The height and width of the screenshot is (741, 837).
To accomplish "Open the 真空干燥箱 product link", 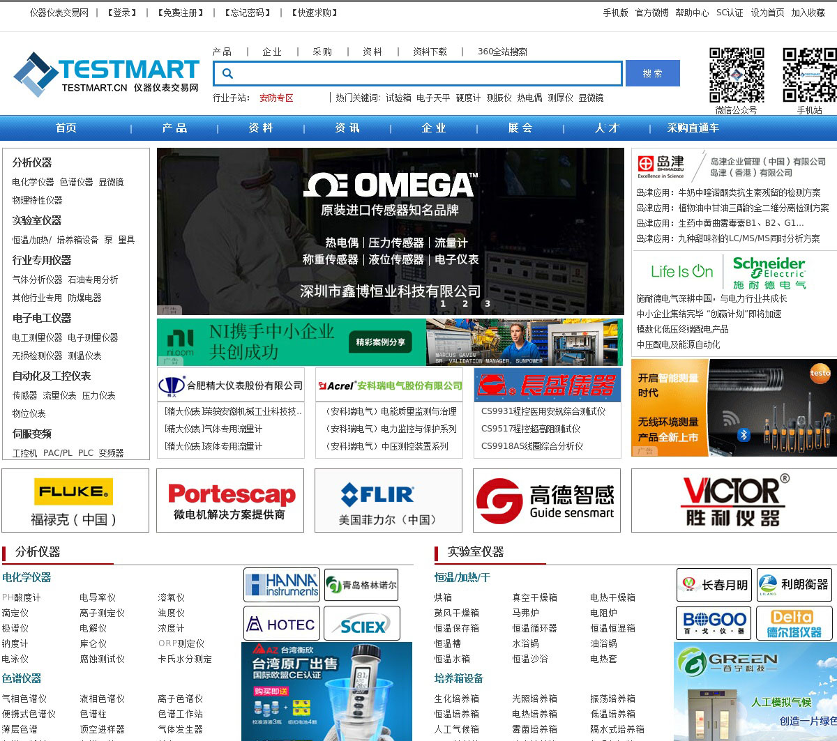I will [534, 597].
